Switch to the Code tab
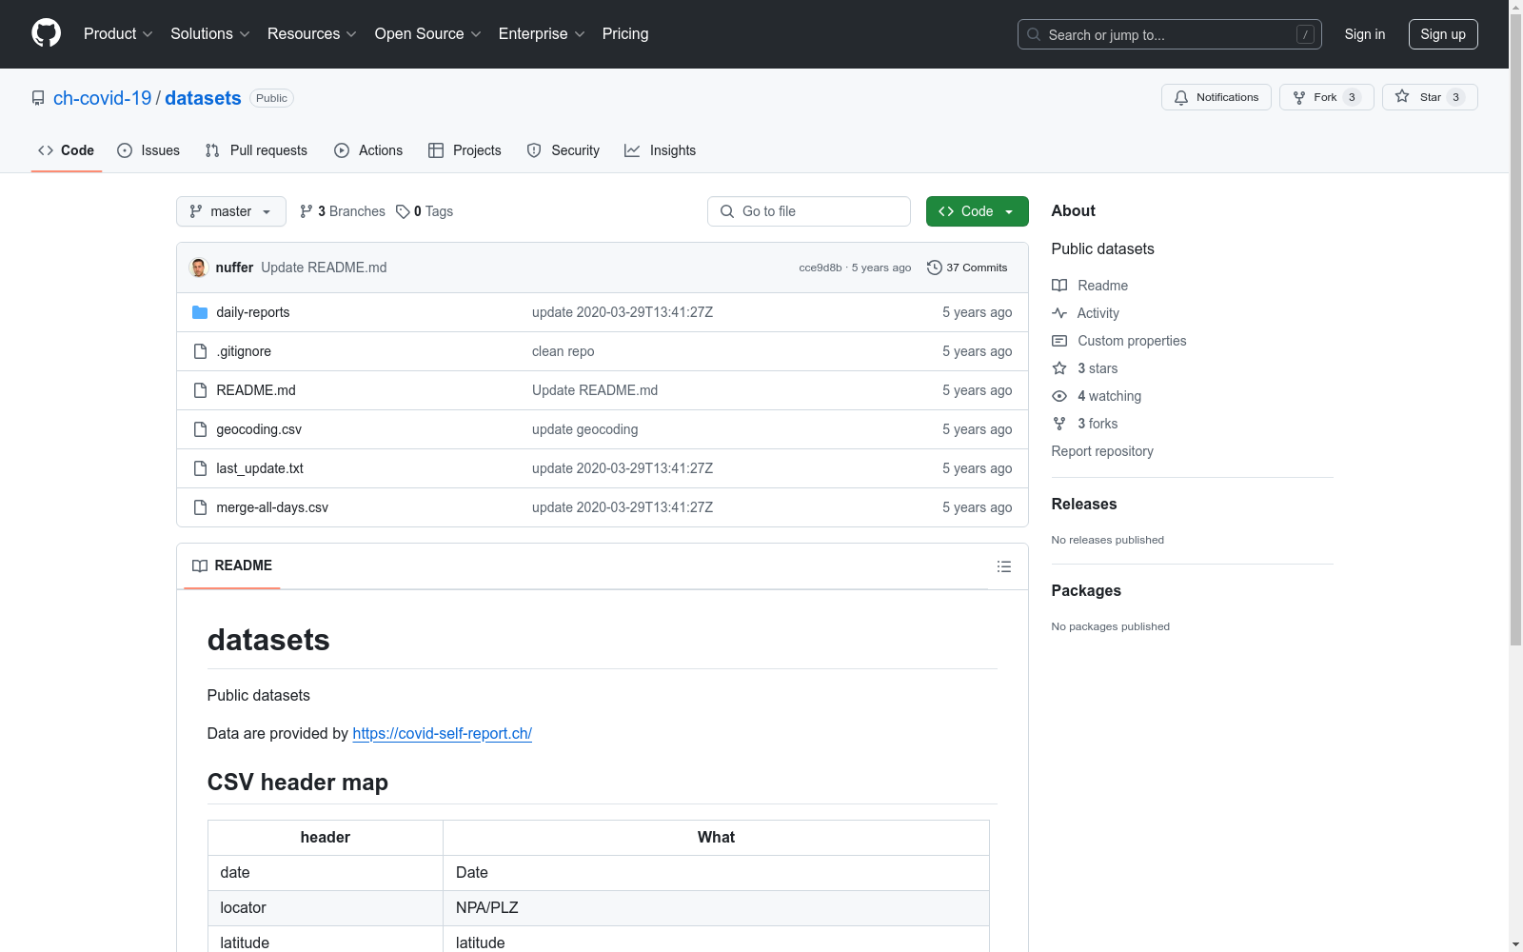The height and width of the screenshot is (952, 1523). click(x=67, y=150)
